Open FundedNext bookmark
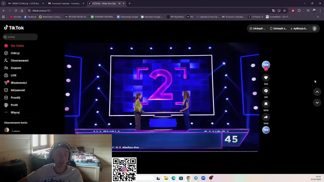The image size is (324, 182). point(277,17)
